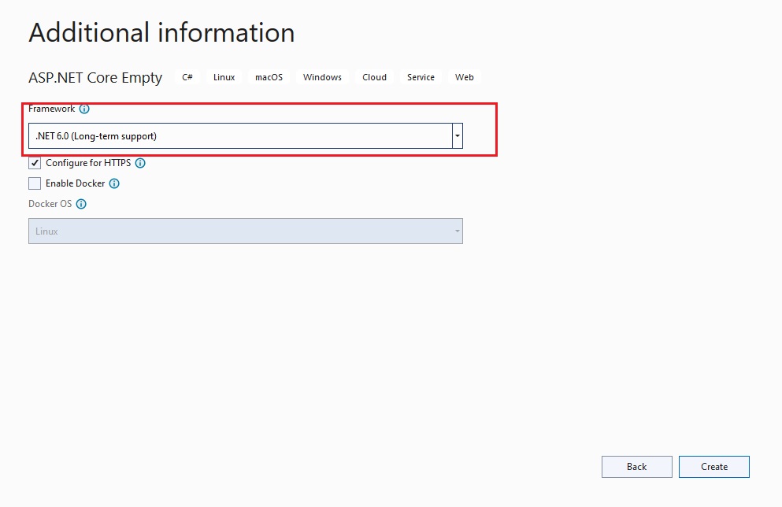The height and width of the screenshot is (507, 782).
Task: Show the Docker OS info icon
Action: (81, 204)
